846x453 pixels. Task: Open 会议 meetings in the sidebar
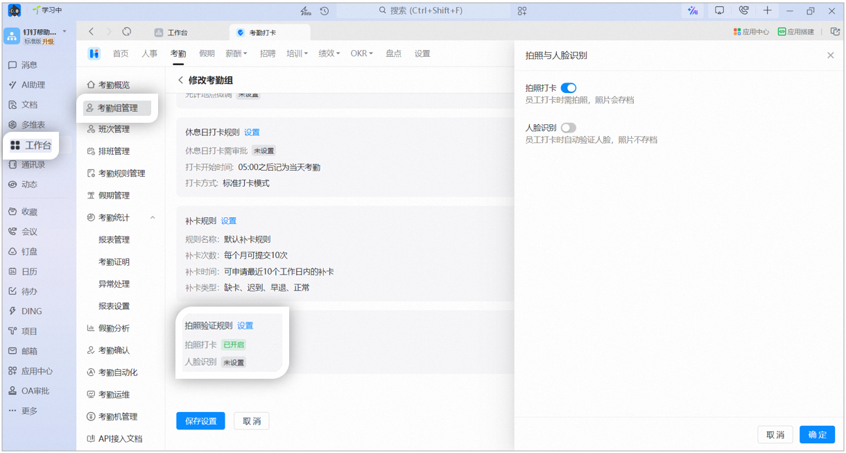coord(23,232)
